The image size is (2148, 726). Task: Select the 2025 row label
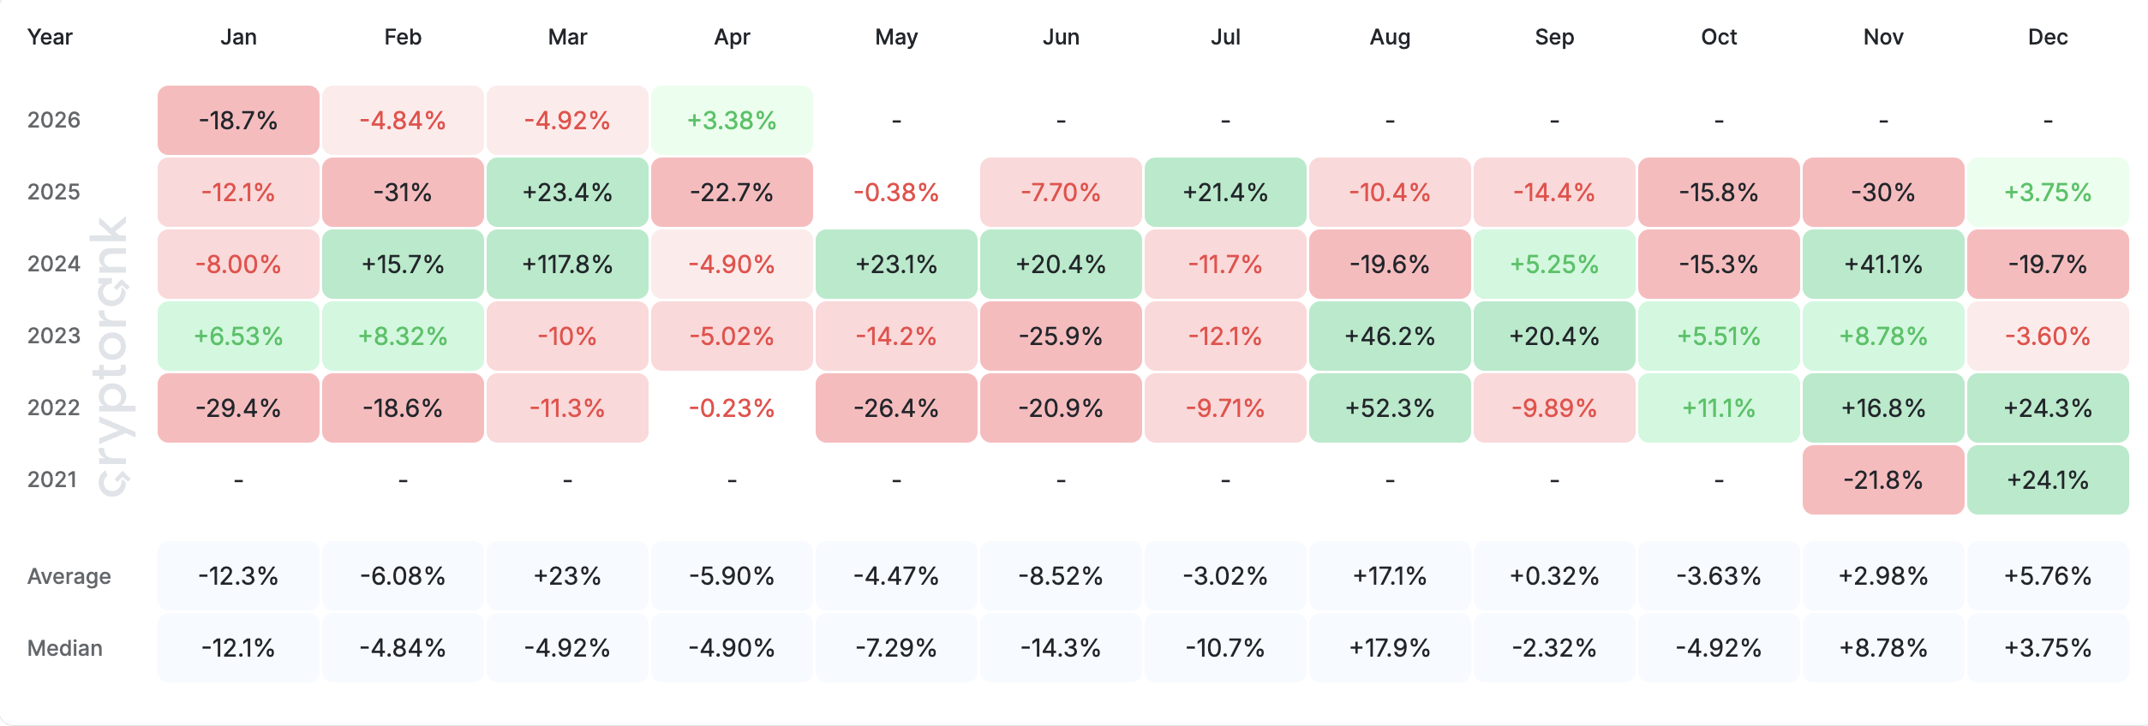pos(54,192)
